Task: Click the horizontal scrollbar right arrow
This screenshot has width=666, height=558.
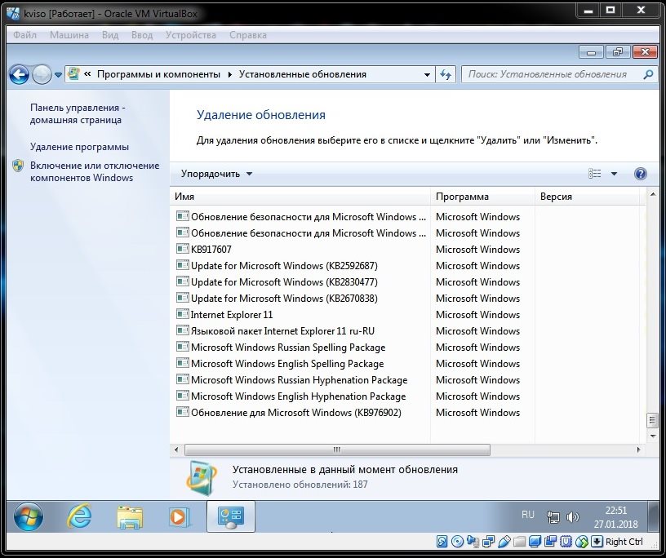Action: click(x=638, y=449)
